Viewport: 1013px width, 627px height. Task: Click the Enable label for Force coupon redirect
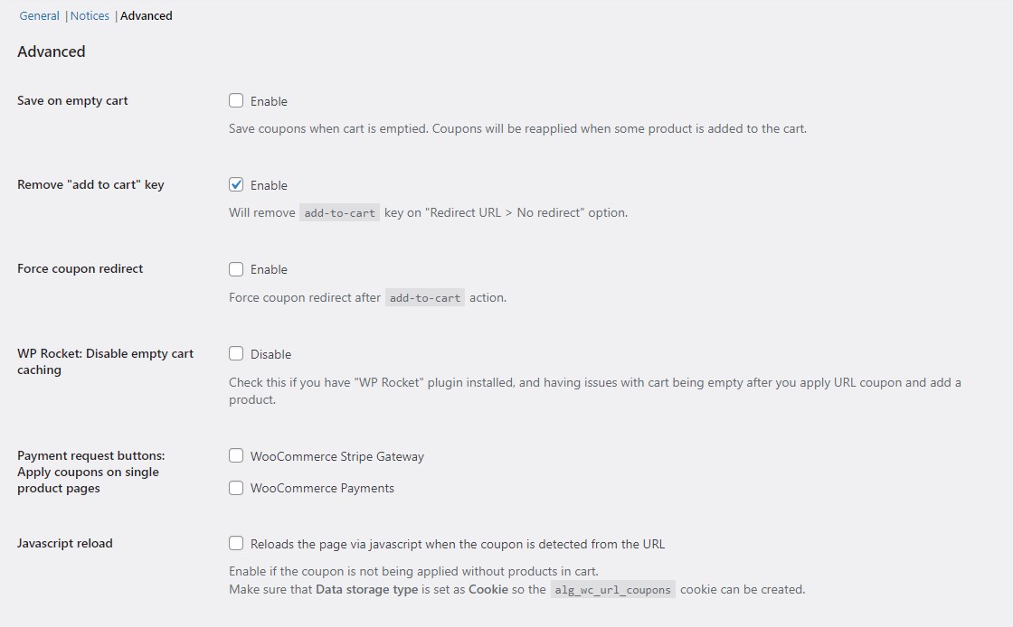tap(268, 268)
